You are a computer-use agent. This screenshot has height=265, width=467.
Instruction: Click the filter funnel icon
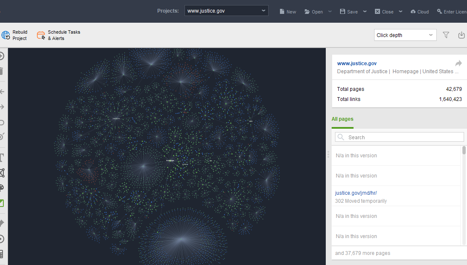[x=446, y=35]
